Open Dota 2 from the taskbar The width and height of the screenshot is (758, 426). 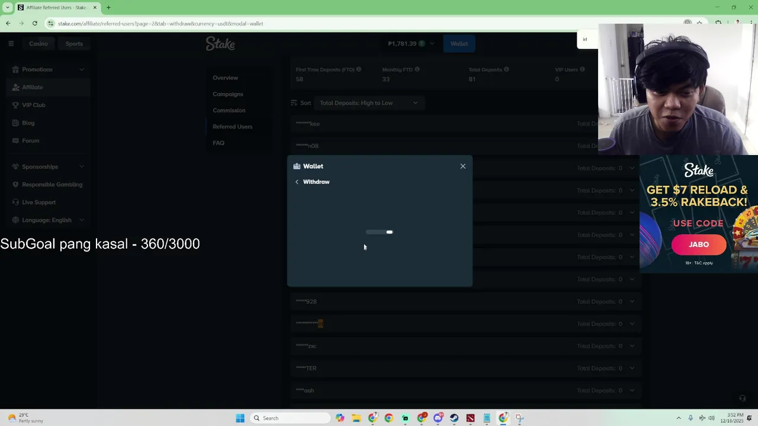click(470, 418)
